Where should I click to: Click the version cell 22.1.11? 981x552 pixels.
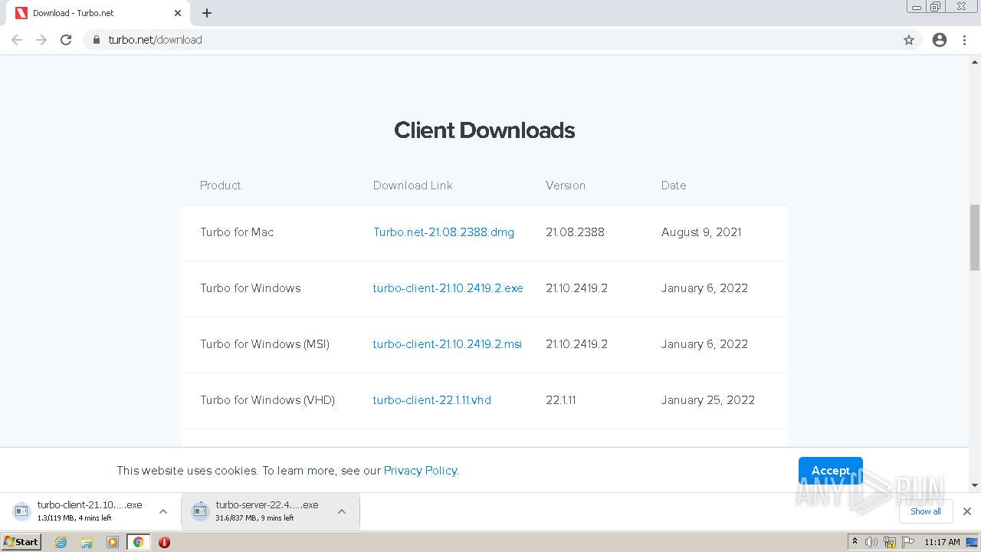point(560,400)
